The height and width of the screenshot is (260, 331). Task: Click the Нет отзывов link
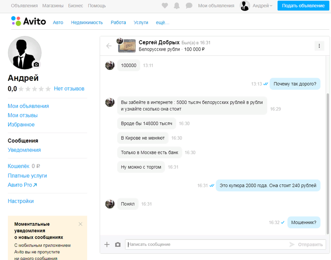pos(69,88)
